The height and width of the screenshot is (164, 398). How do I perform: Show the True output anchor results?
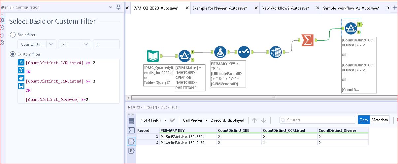(131, 142)
